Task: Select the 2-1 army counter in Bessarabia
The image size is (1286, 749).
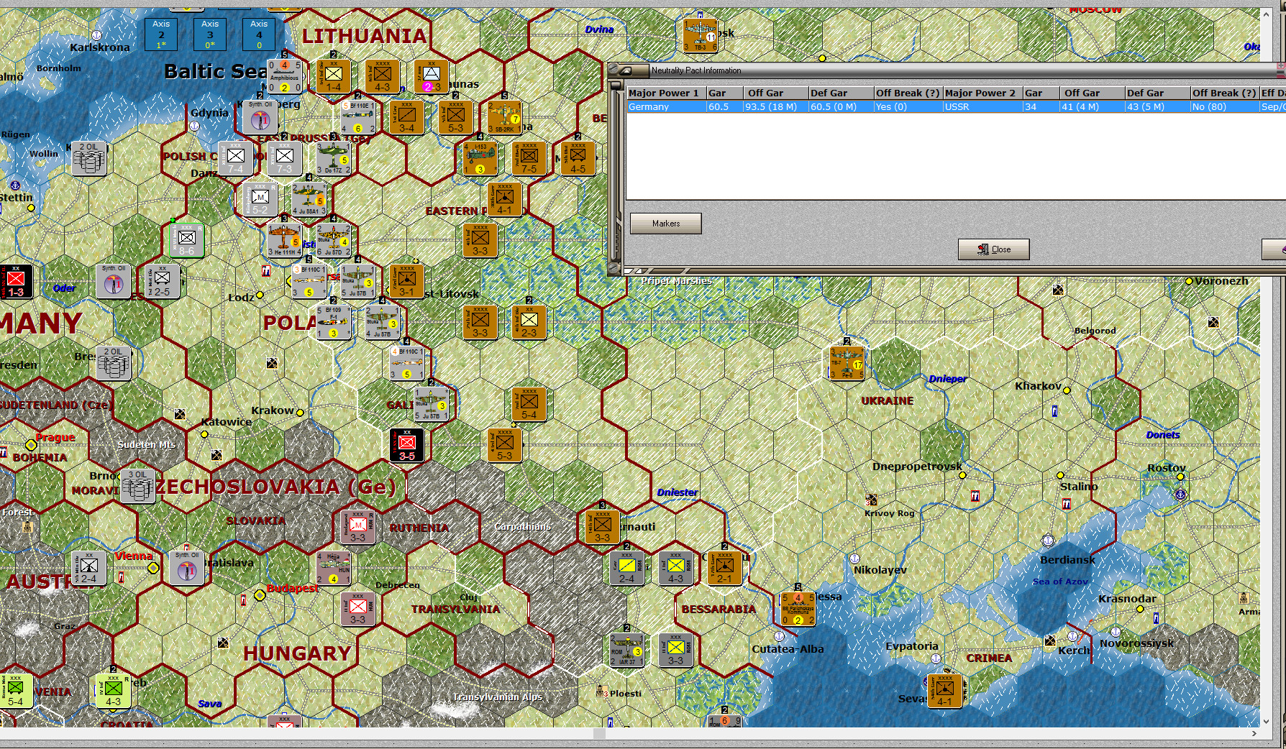Action: (724, 568)
